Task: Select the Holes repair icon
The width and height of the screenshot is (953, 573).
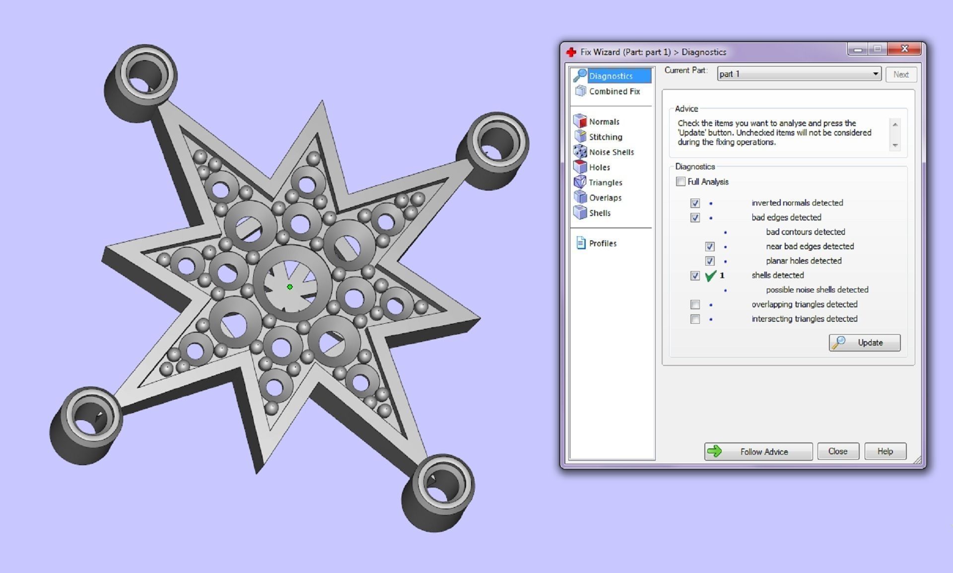Action: click(580, 167)
